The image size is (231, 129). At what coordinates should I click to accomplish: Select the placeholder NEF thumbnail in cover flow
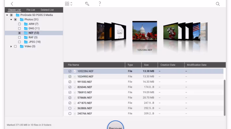coord(120,32)
